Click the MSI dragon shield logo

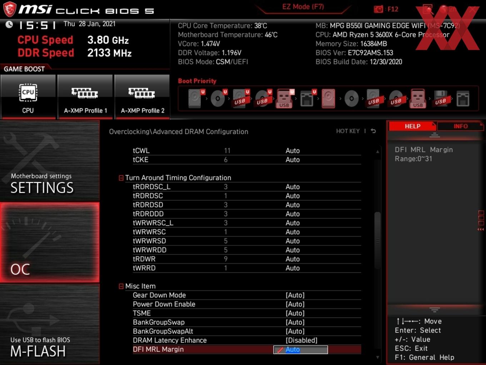(x=10, y=9)
